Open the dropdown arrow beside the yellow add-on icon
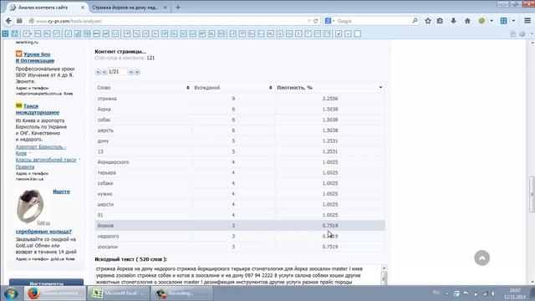The width and height of the screenshot is (535, 301). [492, 21]
